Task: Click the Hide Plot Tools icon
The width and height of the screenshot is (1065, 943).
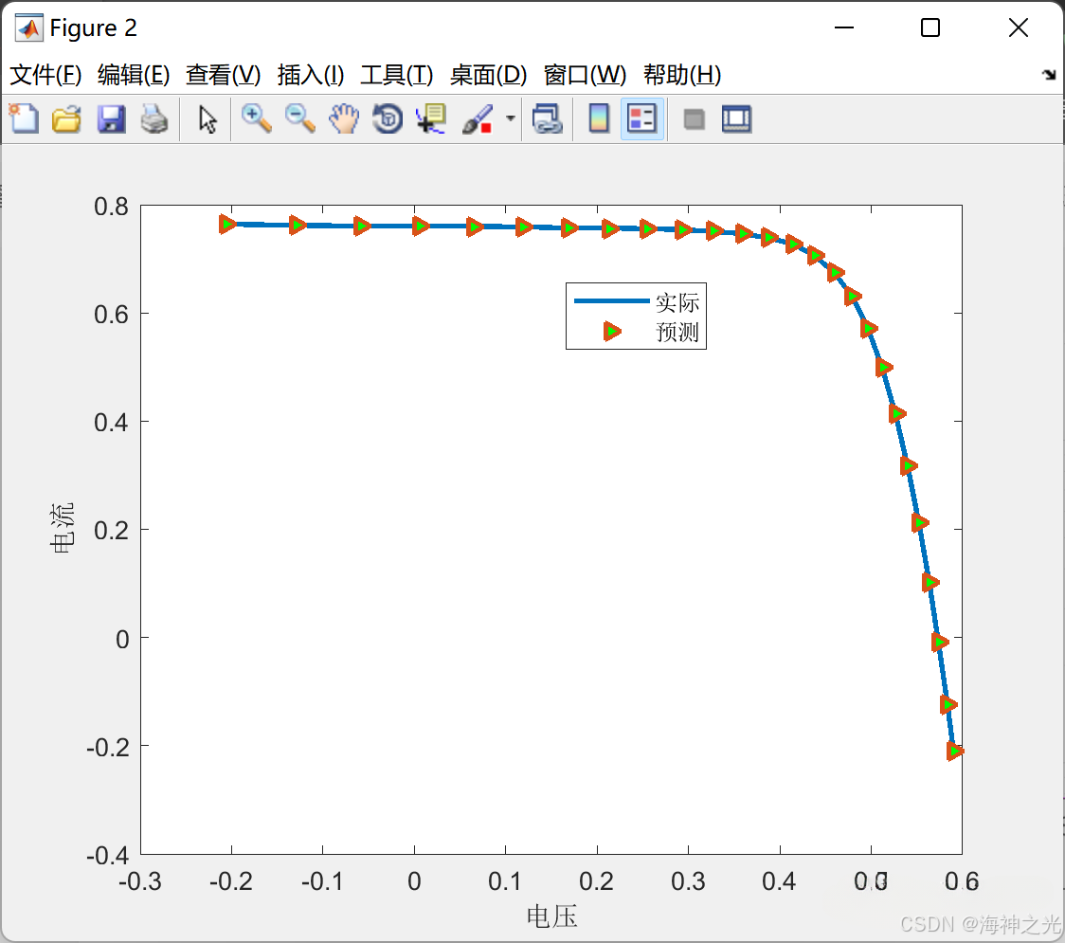Action: point(694,119)
